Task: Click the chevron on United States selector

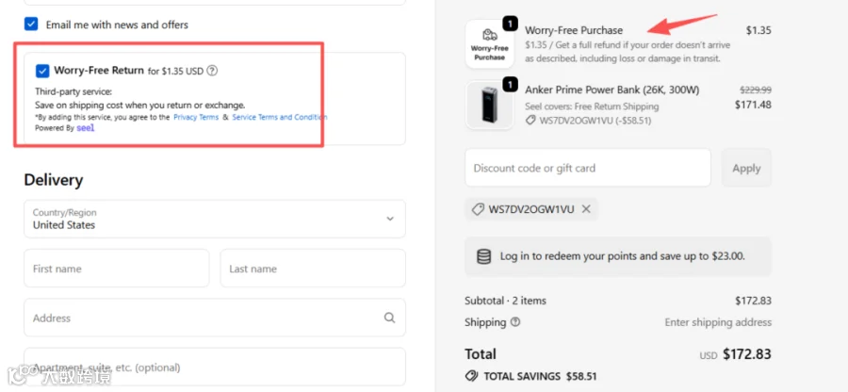Action: (x=389, y=219)
